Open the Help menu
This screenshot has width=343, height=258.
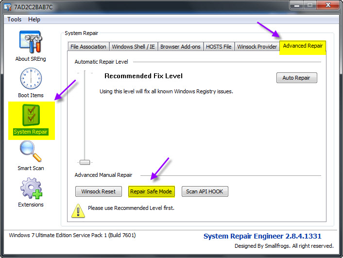pyautogui.click(x=34, y=19)
